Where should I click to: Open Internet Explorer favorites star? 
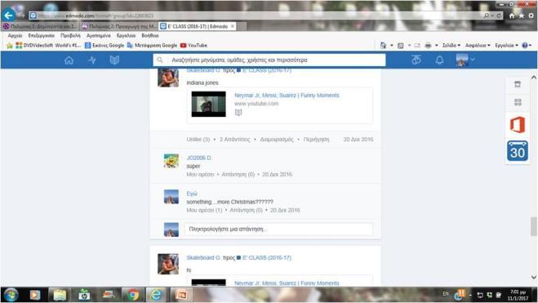click(x=521, y=16)
